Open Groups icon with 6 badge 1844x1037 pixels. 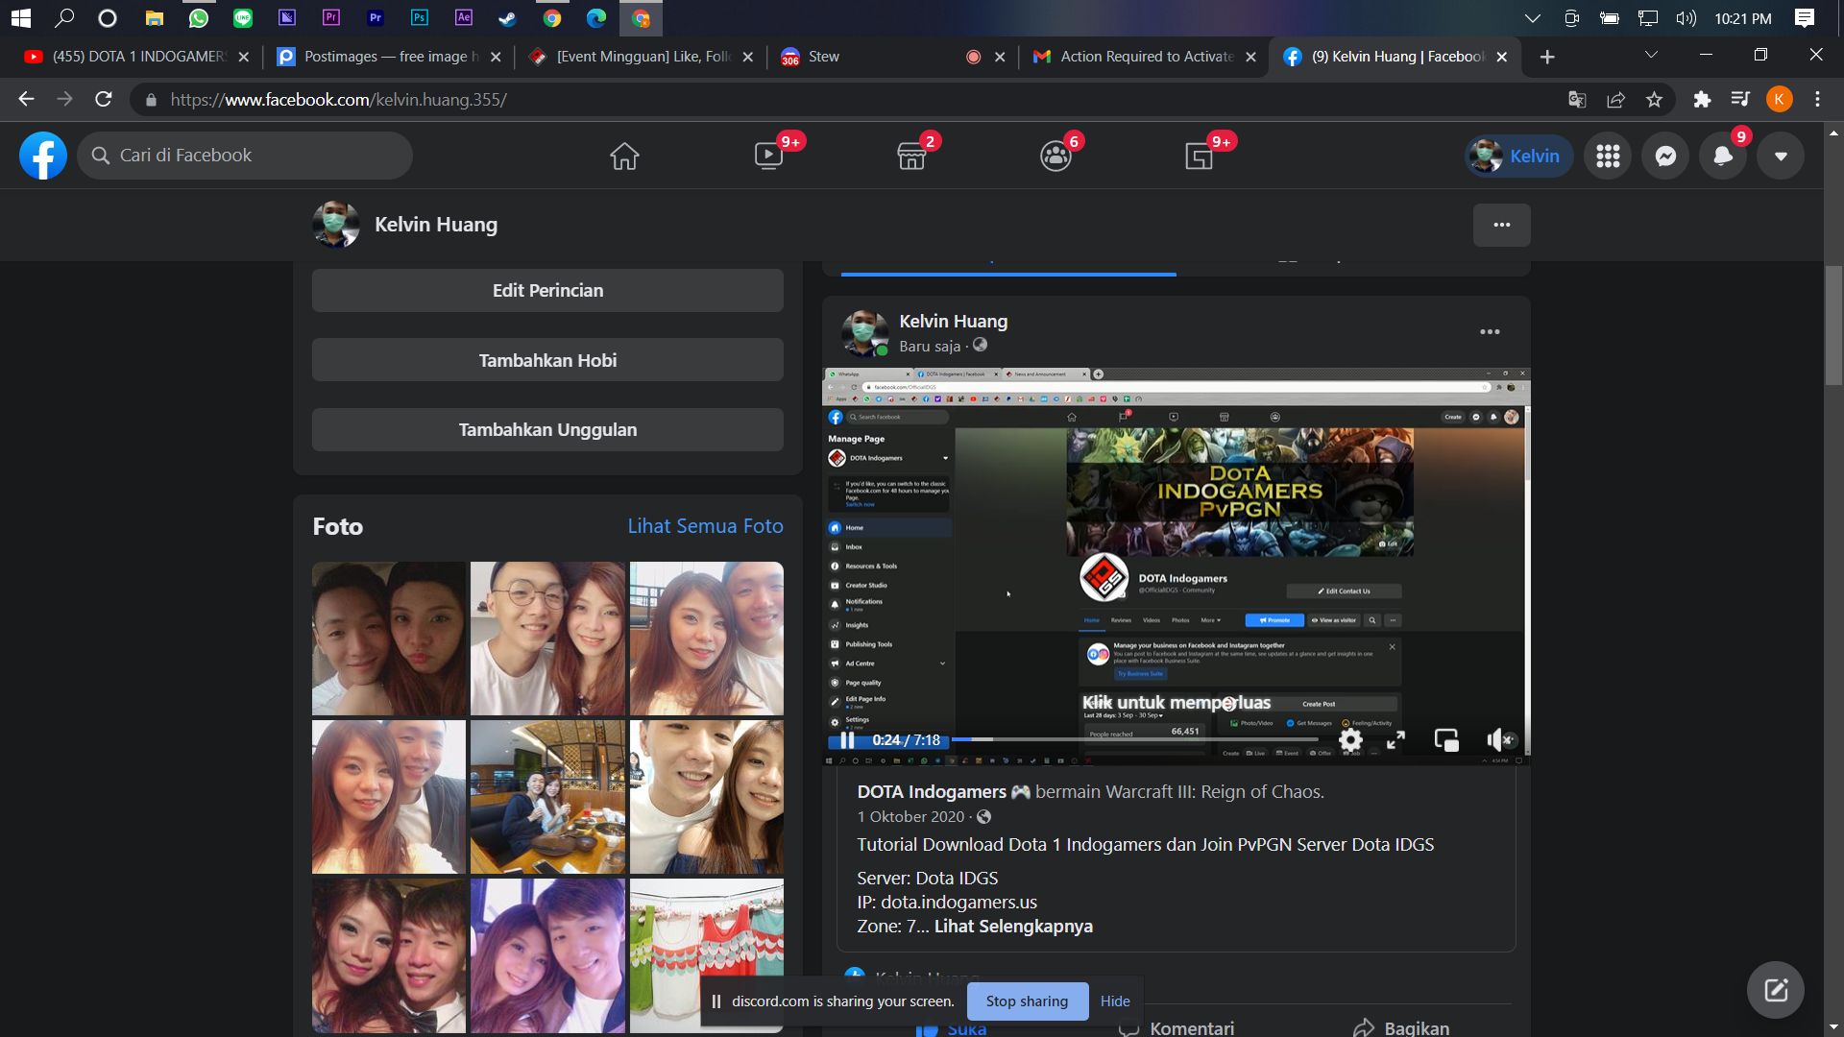click(x=1055, y=156)
